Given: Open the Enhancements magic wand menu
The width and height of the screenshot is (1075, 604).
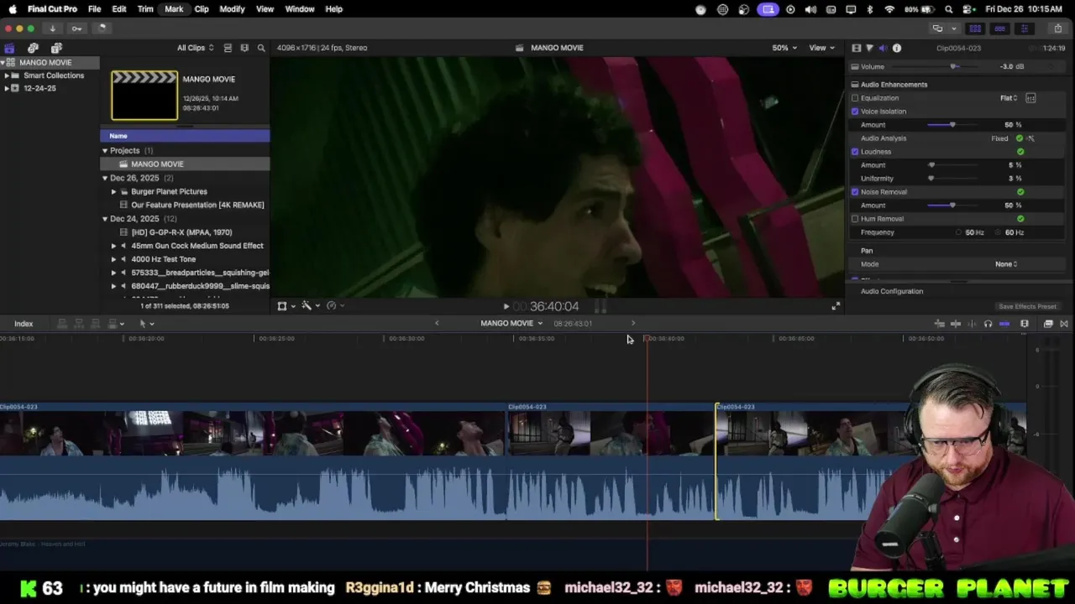Looking at the screenshot, I should [x=310, y=306].
